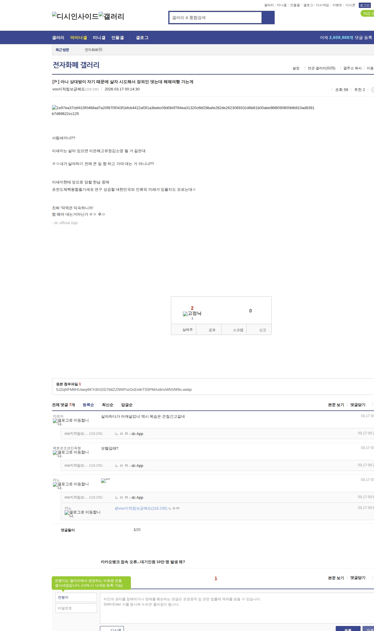
Task: Click 갤주소 복사 to copy gallery address
Action: (352, 68)
